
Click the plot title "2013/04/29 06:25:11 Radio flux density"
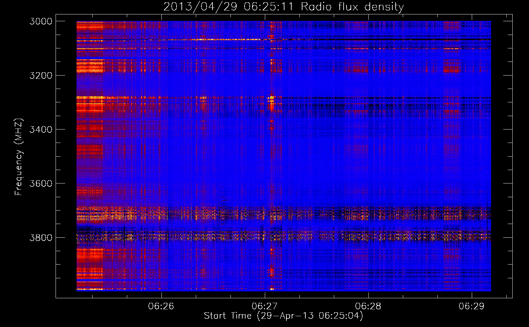[x=283, y=7]
